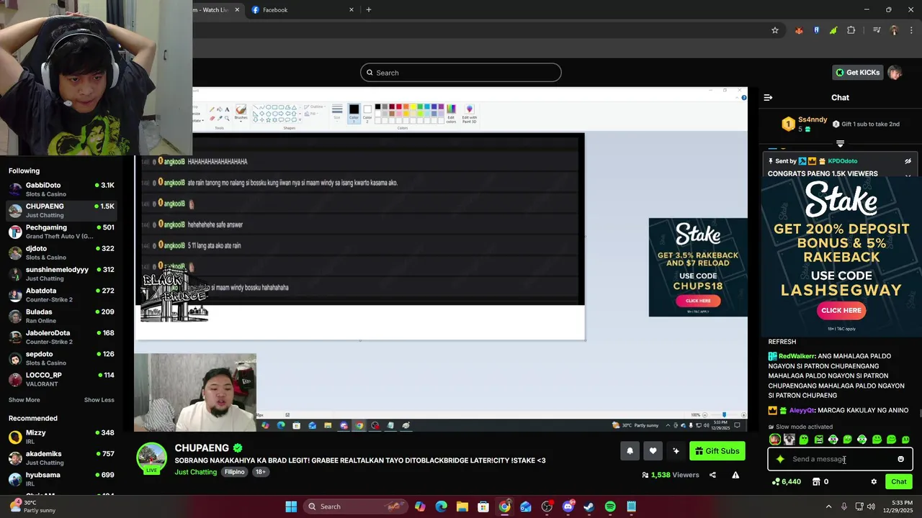The width and height of the screenshot is (922, 518).
Task: Show hidden system tray icons chevron
Action: [x=828, y=506]
